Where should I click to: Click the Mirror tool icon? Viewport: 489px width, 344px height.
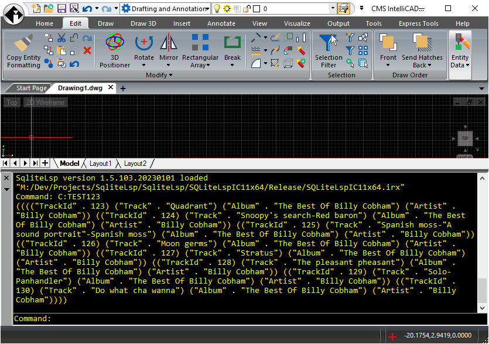pyautogui.click(x=169, y=43)
